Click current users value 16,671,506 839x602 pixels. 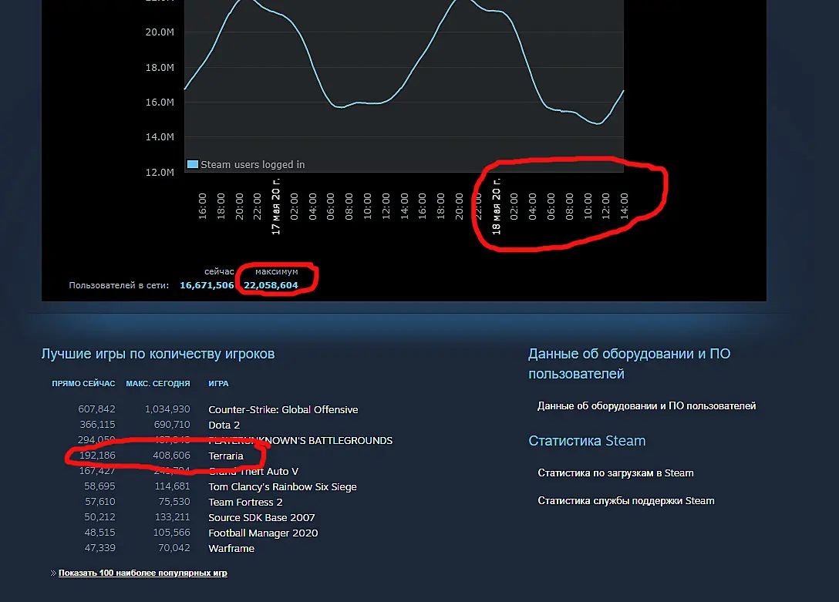coord(207,285)
